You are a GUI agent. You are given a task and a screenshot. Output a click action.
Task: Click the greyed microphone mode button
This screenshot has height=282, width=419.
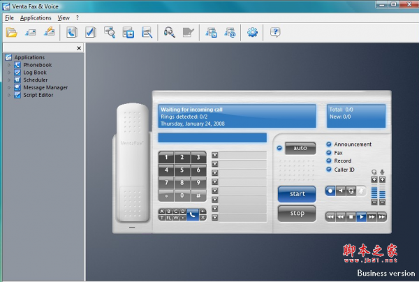[361, 191]
